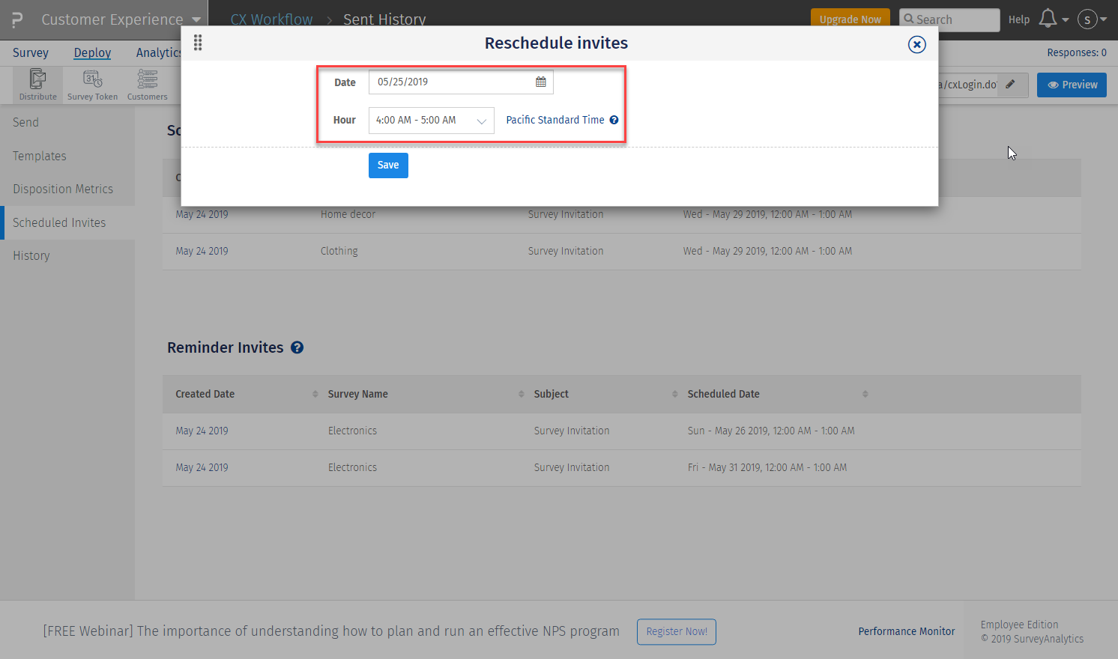Image resolution: width=1118 pixels, height=659 pixels.
Task: Expand the notifications dropdown arrow
Action: [1065, 20]
